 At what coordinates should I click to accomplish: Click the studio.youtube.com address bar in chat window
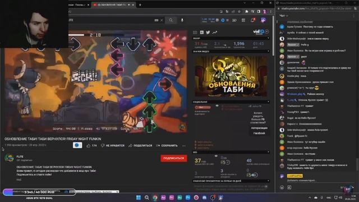316,8
